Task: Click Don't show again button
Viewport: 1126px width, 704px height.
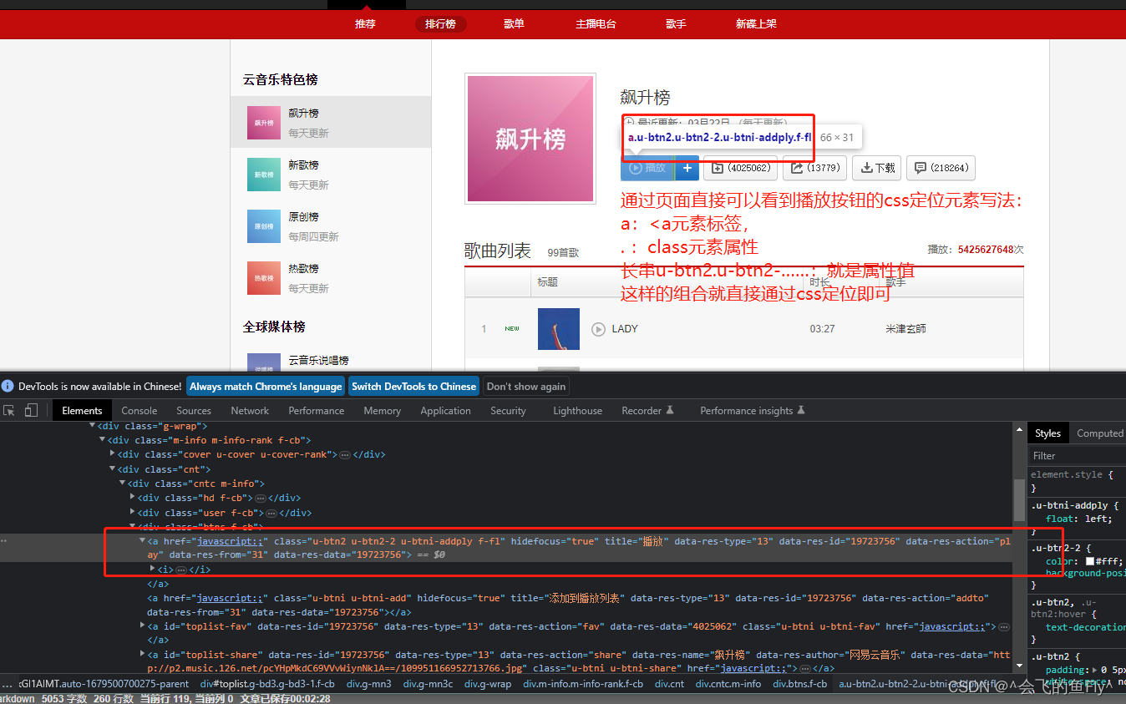Action: click(x=526, y=386)
